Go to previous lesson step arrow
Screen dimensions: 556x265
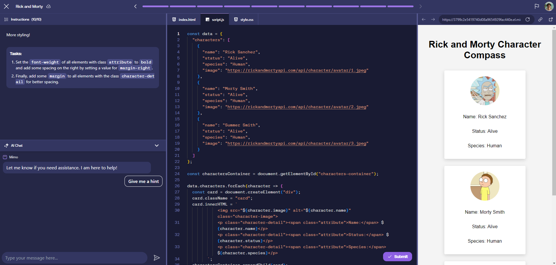(135, 6)
